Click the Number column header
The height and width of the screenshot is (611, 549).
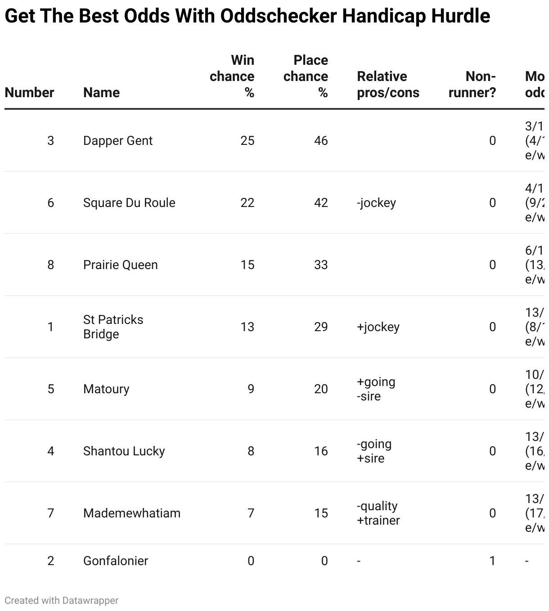point(29,93)
